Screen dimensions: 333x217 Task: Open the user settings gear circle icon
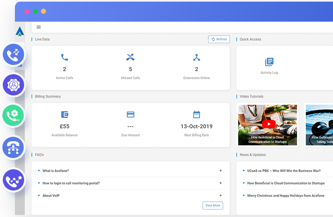(x=14, y=85)
